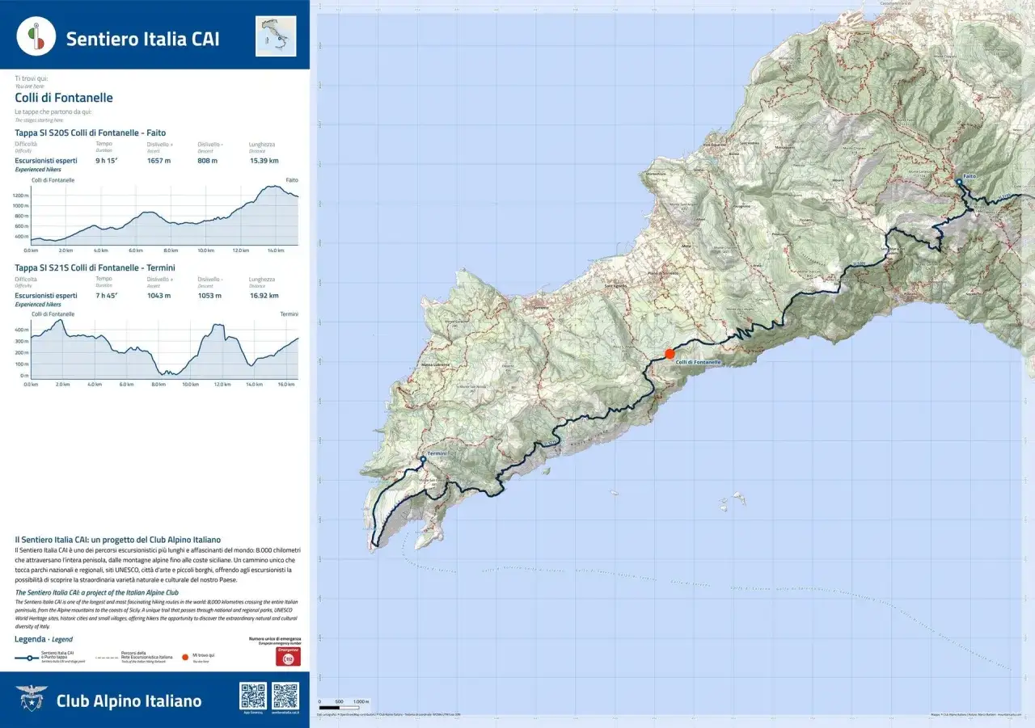Click the legend's orange 'Mi trovo qui' dot
Viewport: 1035px width, 728px height.
tap(186, 657)
